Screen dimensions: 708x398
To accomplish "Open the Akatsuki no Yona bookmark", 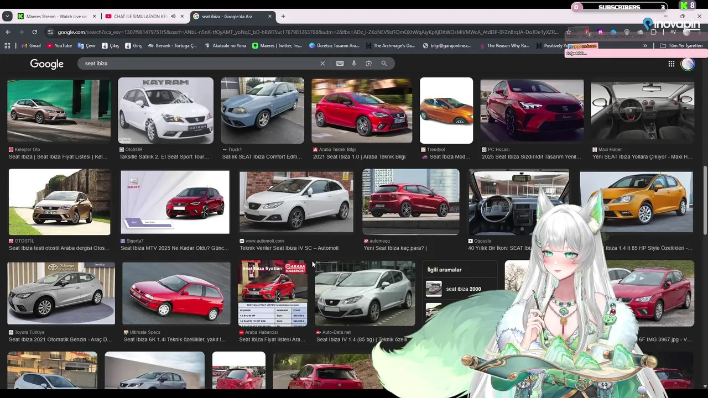I will 225,46.
